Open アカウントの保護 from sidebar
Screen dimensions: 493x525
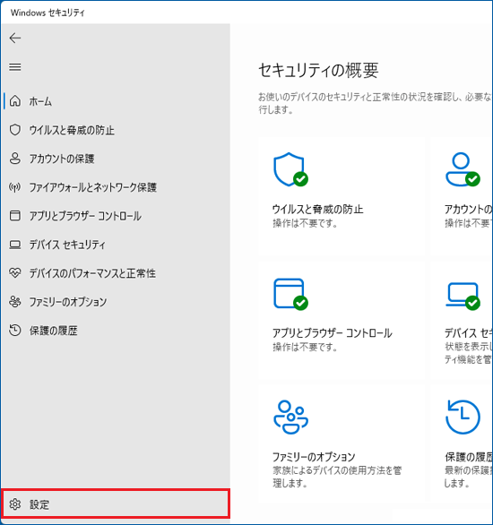coord(116,159)
